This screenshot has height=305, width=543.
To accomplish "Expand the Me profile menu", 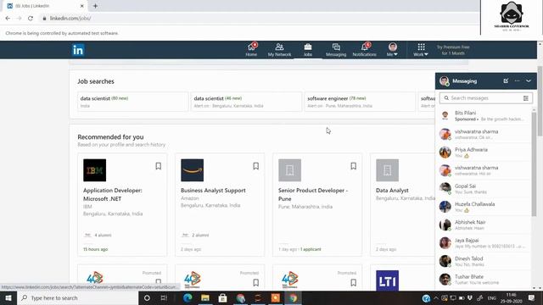I will [x=392, y=50].
